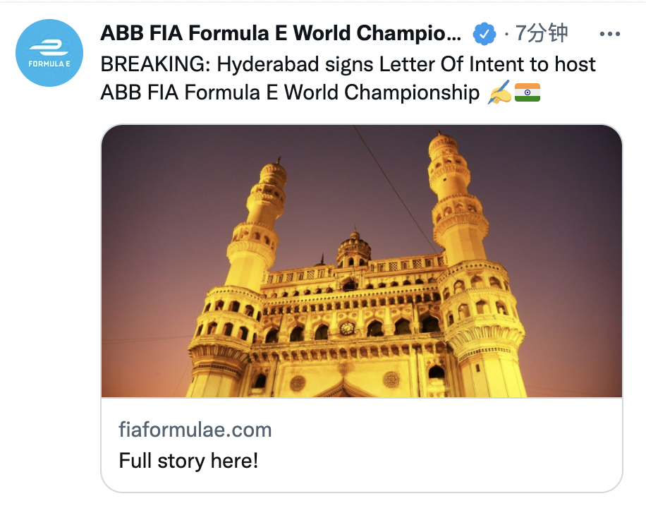The image size is (646, 508).
Task: Click the writing hand emoji
Action: point(499,93)
